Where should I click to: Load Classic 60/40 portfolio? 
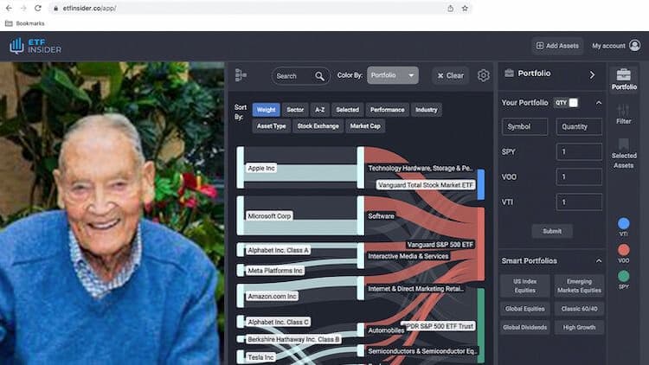coord(579,309)
